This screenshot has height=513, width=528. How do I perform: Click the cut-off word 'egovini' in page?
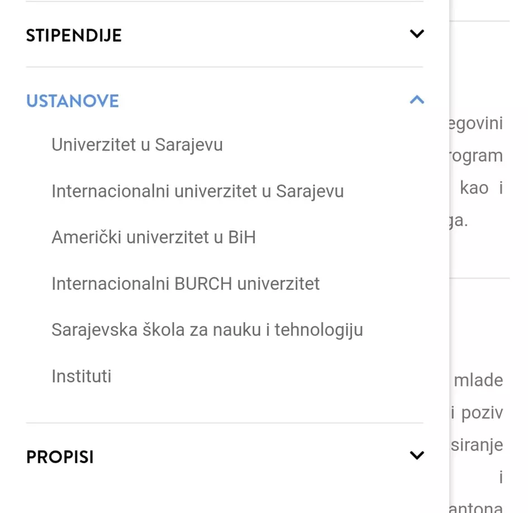(477, 123)
